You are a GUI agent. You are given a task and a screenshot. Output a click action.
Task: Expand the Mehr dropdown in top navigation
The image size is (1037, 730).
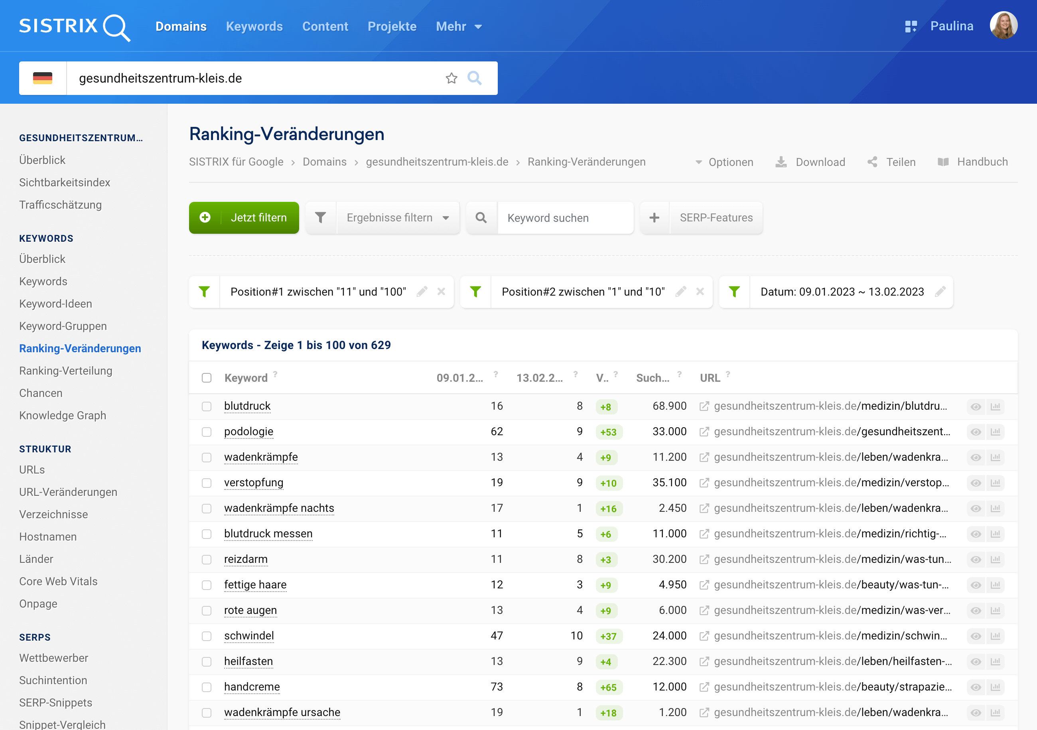[x=459, y=27]
